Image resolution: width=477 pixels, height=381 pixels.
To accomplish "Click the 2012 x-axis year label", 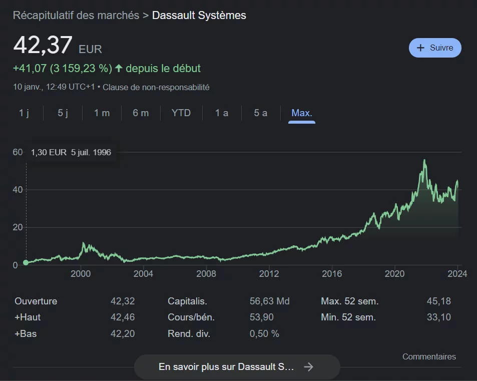I will [269, 273].
